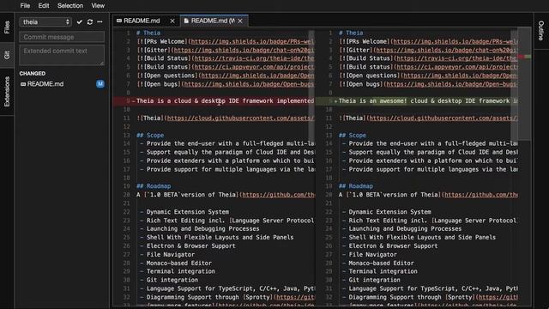The image size is (549, 309).
Task: Click the CHANGED section header
Action: click(33, 73)
